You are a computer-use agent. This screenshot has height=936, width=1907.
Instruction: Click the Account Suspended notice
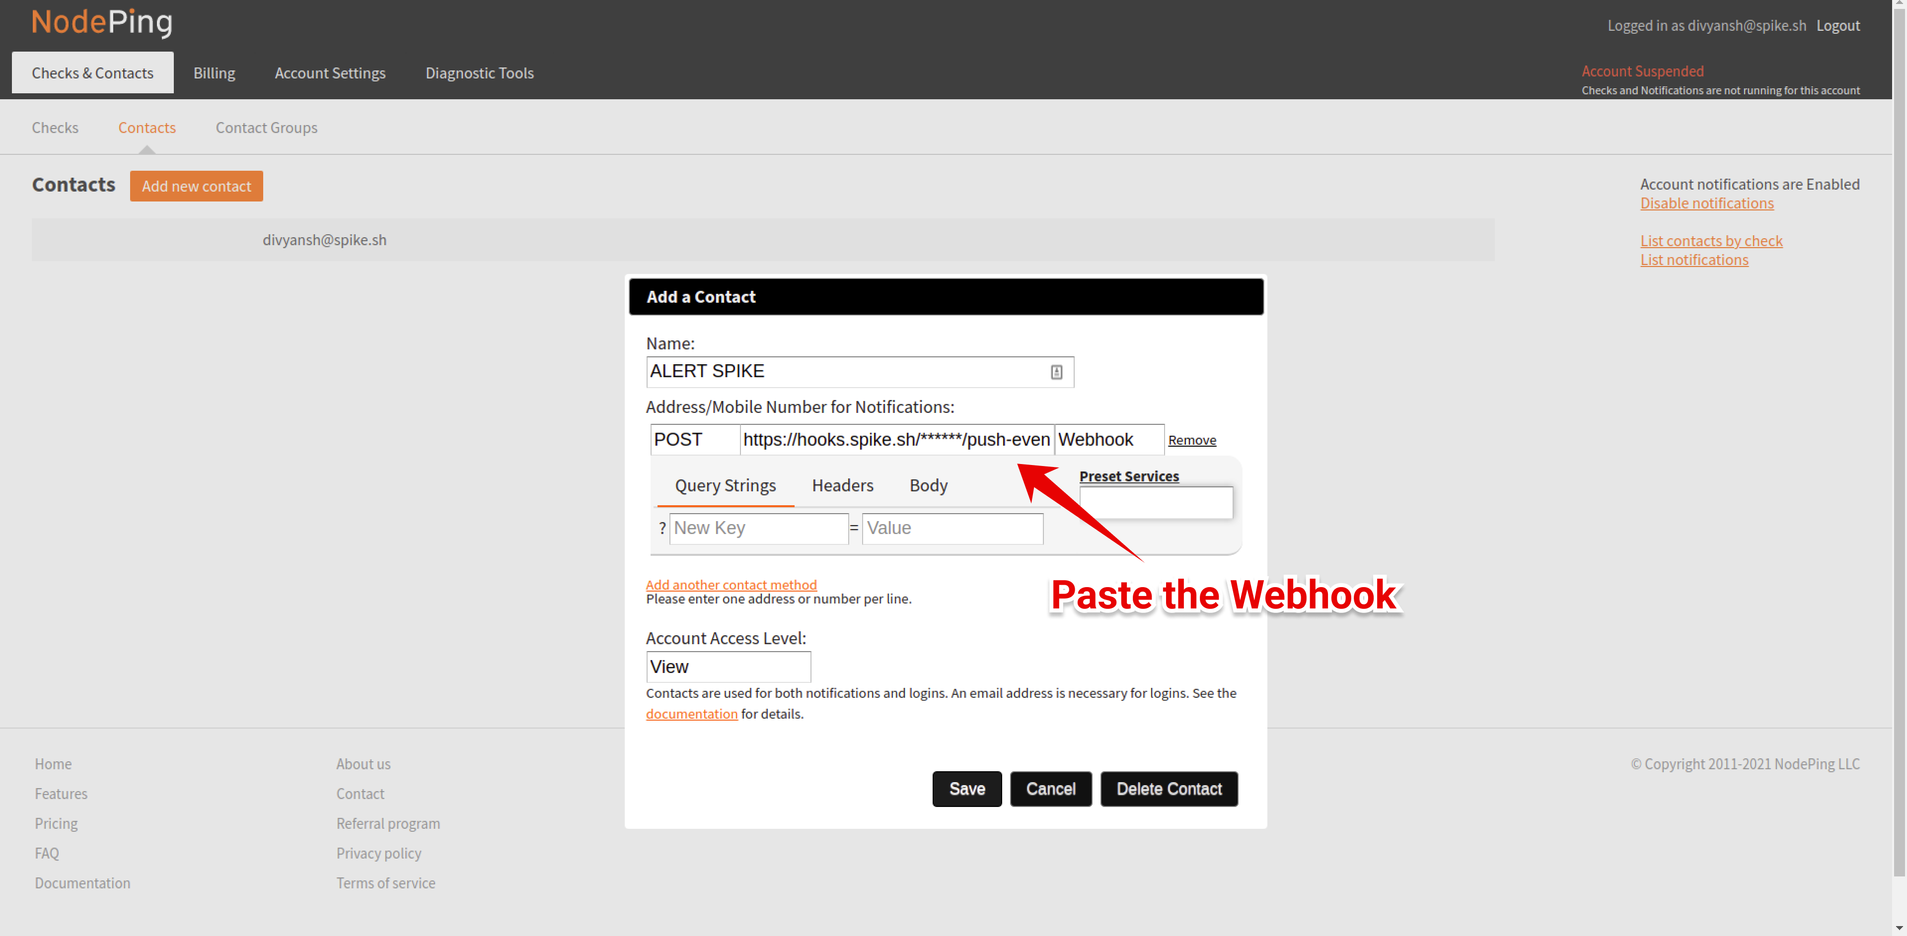(x=1643, y=71)
